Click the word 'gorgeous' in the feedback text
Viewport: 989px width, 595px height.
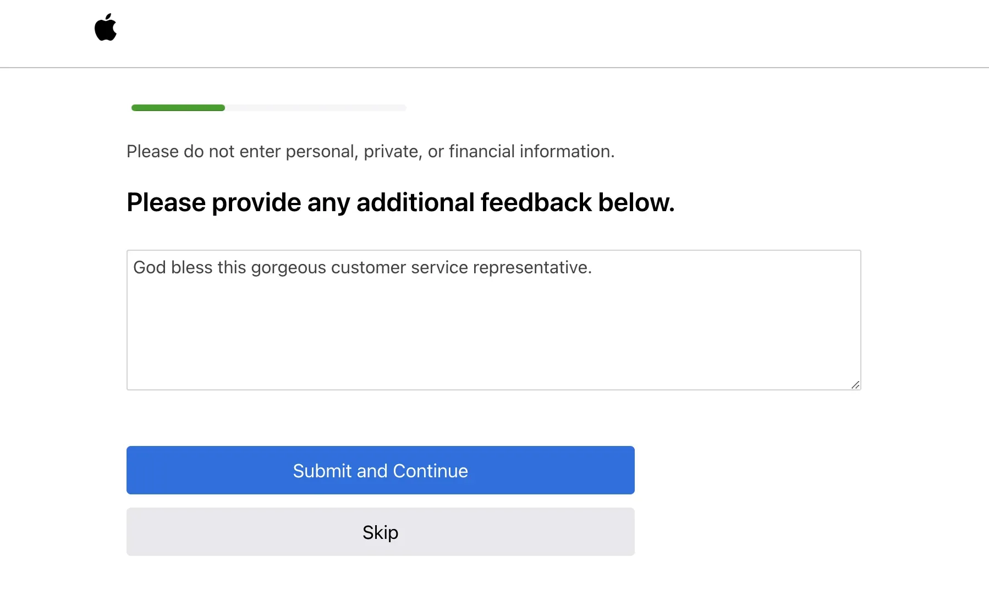click(x=289, y=268)
